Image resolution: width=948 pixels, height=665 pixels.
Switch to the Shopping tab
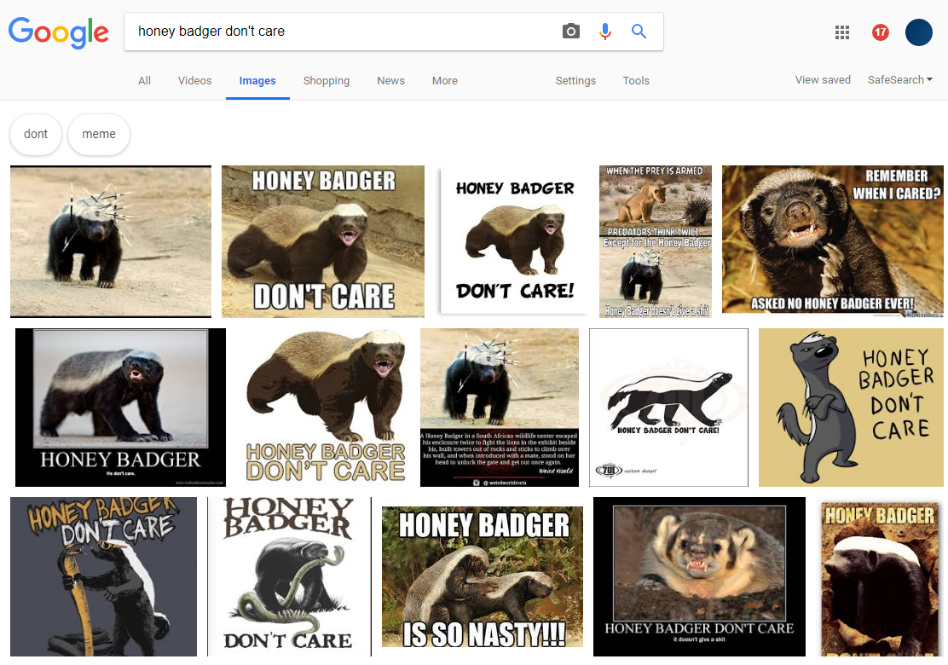click(x=327, y=81)
